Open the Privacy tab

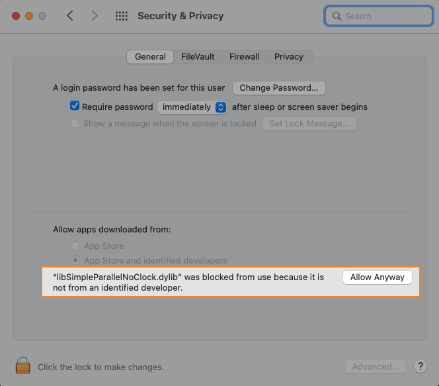point(289,57)
